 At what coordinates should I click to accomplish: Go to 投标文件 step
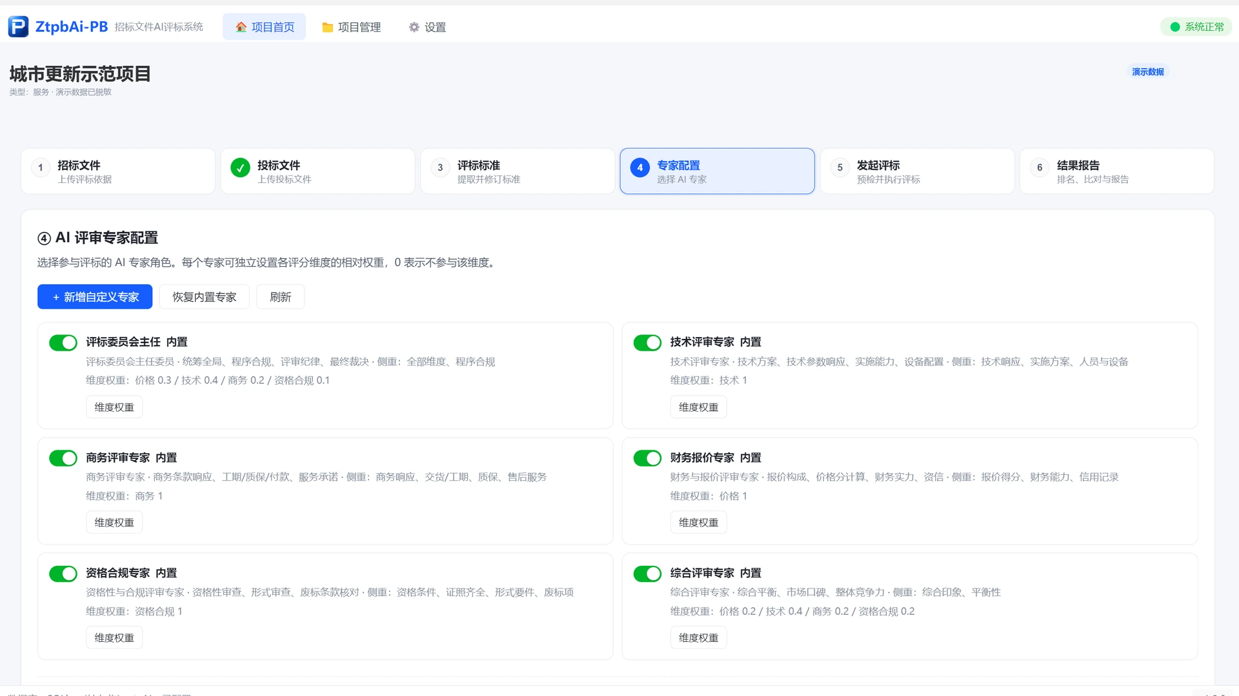point(317,171)
